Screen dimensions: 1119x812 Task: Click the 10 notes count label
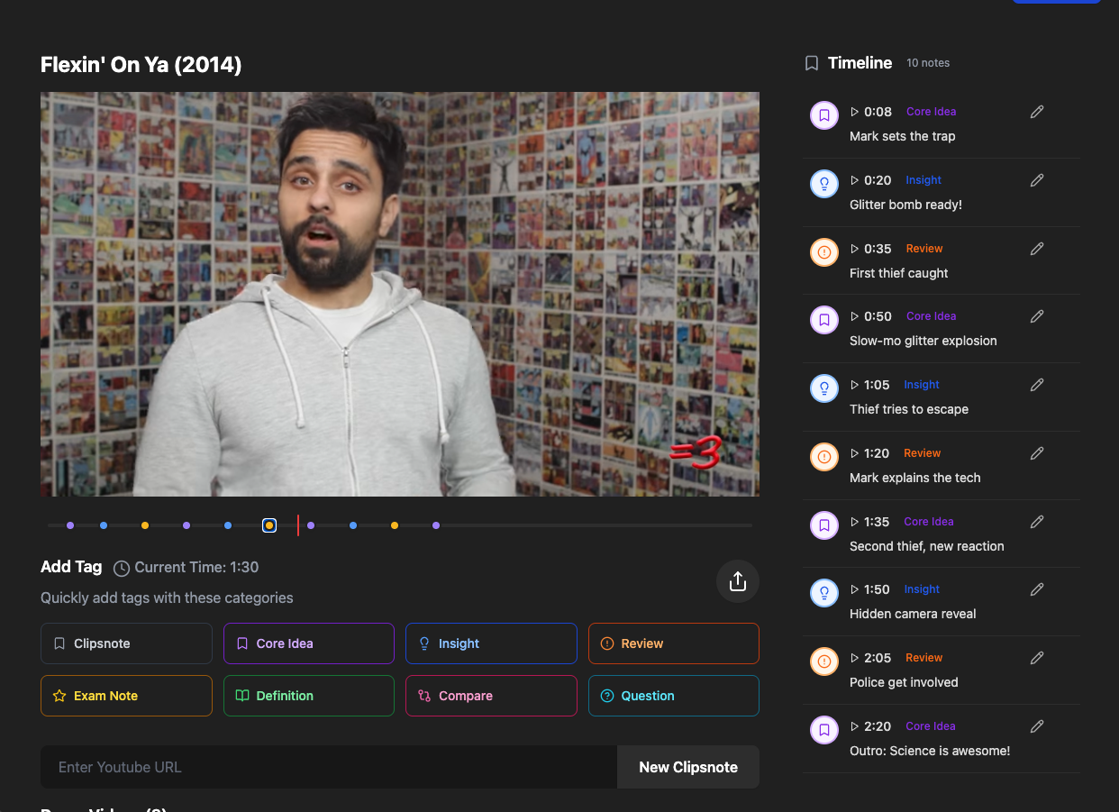point(928,63)
